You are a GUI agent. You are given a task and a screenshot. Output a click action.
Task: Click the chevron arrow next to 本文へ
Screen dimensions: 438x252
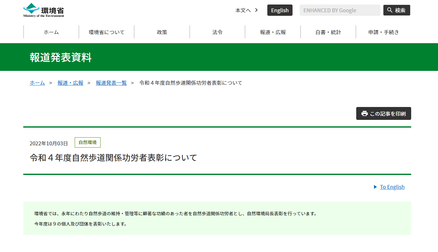click(256, 10)
